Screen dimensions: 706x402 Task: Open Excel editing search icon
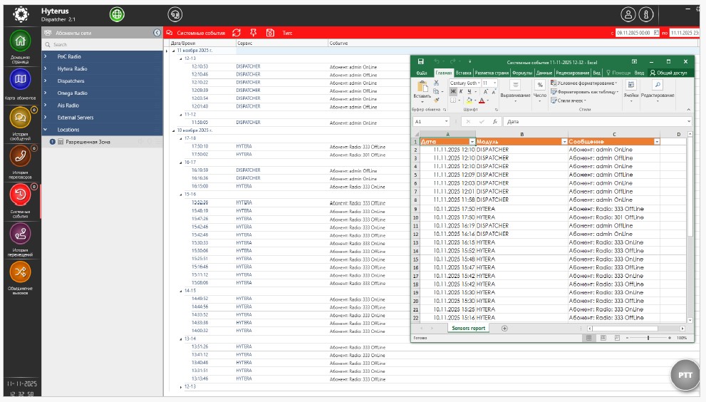pyautogui.click(x=658, y=85)
